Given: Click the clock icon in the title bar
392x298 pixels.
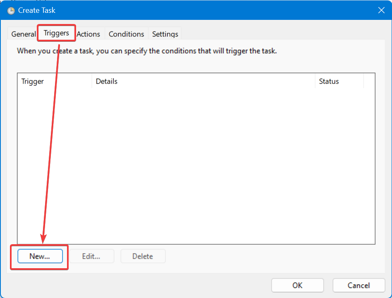Looking at the screenshot, I should (11, 10).
